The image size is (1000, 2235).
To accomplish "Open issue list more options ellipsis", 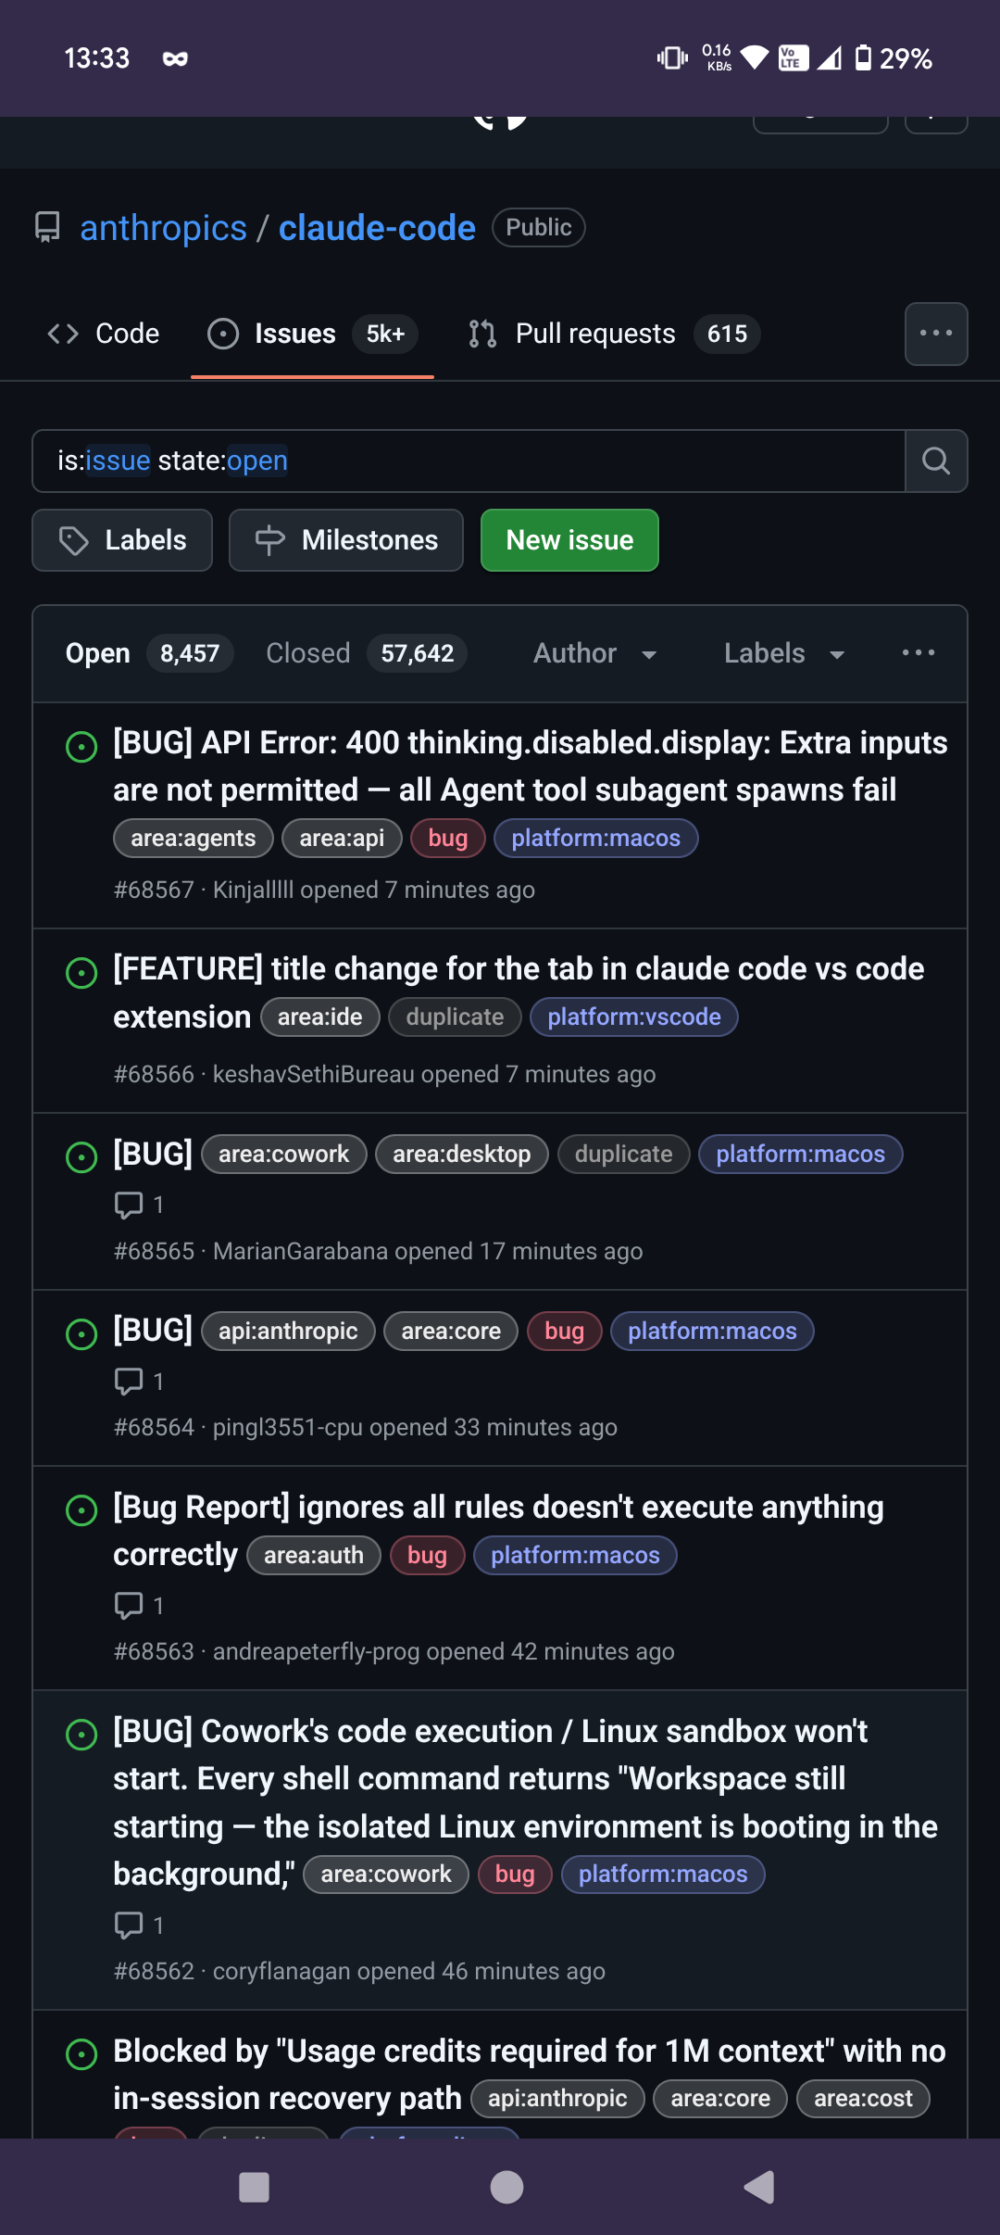I will point(919,653).
